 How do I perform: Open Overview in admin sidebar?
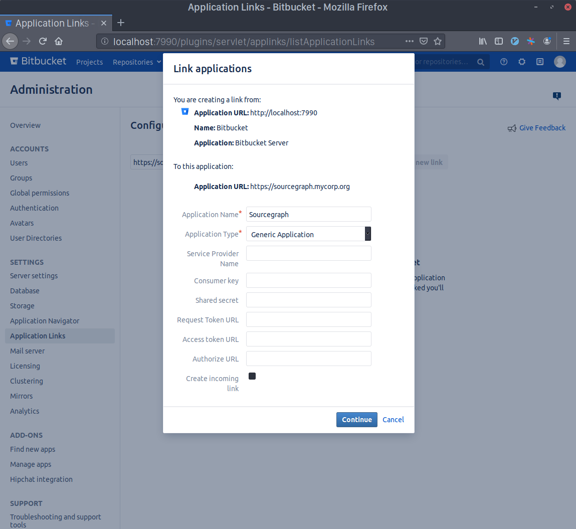point(26,125)
